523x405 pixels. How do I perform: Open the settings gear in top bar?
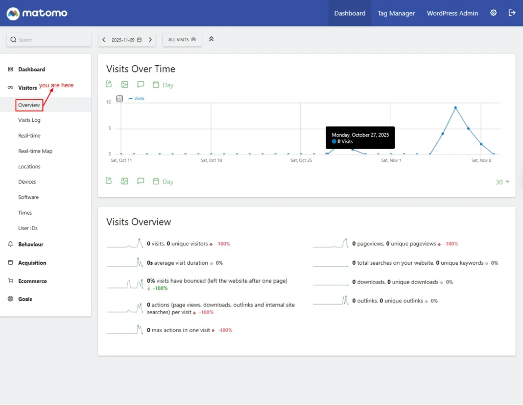(x=493, y=13)
